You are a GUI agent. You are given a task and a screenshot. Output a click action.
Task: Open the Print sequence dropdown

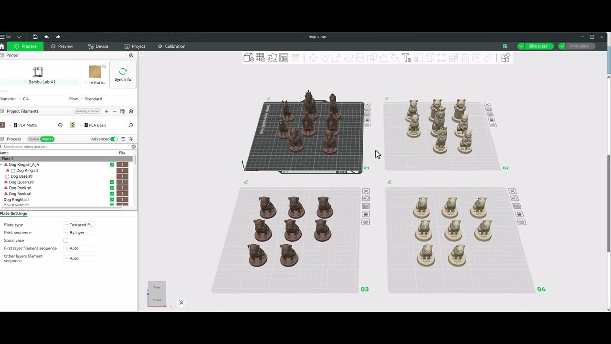click(79, 233)
